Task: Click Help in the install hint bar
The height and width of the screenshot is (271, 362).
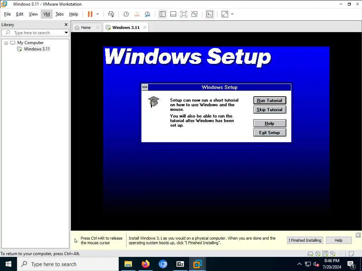Action: pos(338,240)
